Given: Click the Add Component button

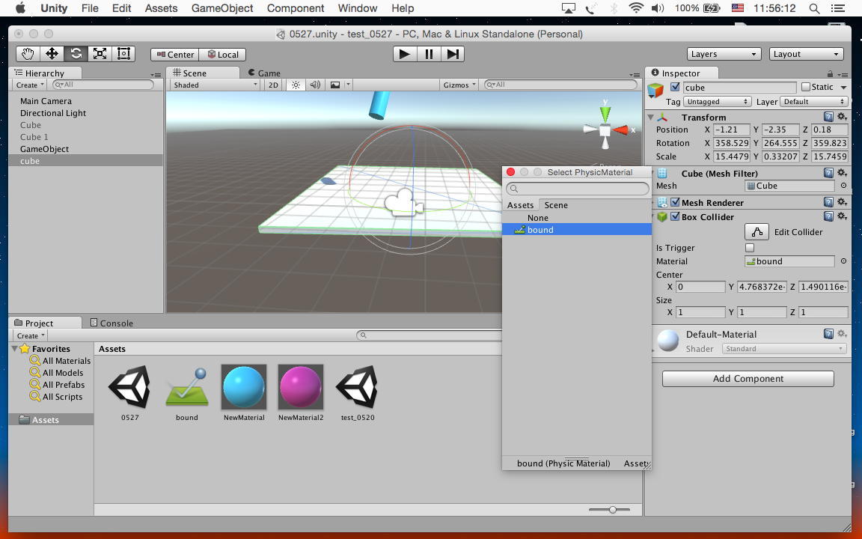Looking at the screenshot, I should coord(748,379).
